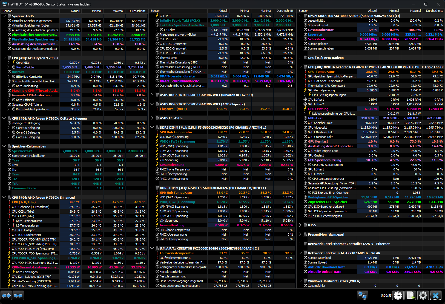
Task: Select the GPU Kernlast row
Action: [371, 141]
